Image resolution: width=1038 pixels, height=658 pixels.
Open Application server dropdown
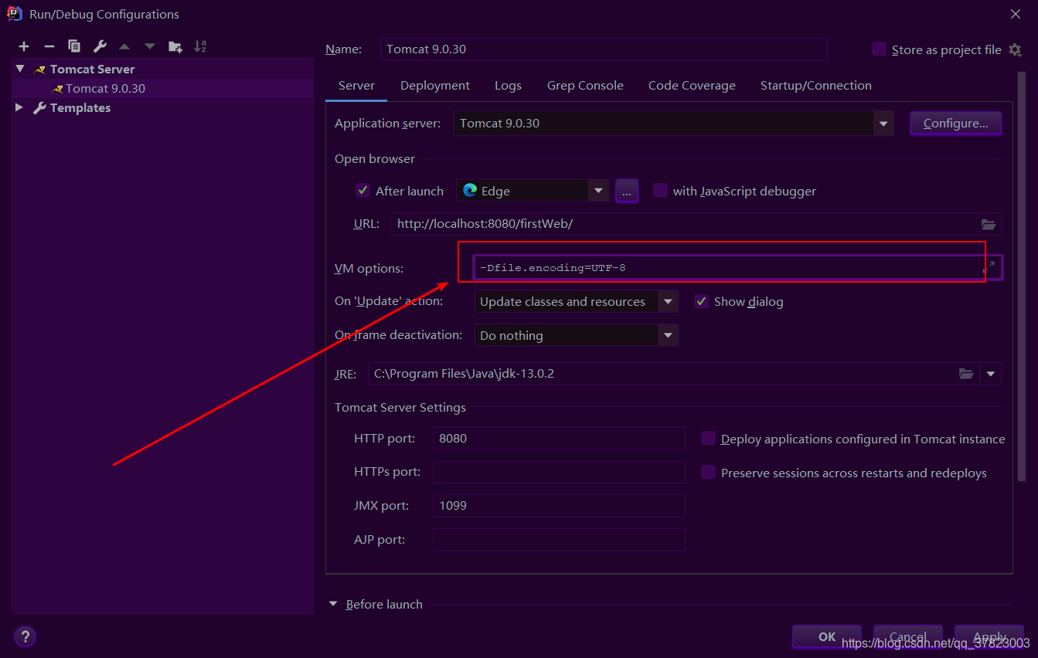883,124
